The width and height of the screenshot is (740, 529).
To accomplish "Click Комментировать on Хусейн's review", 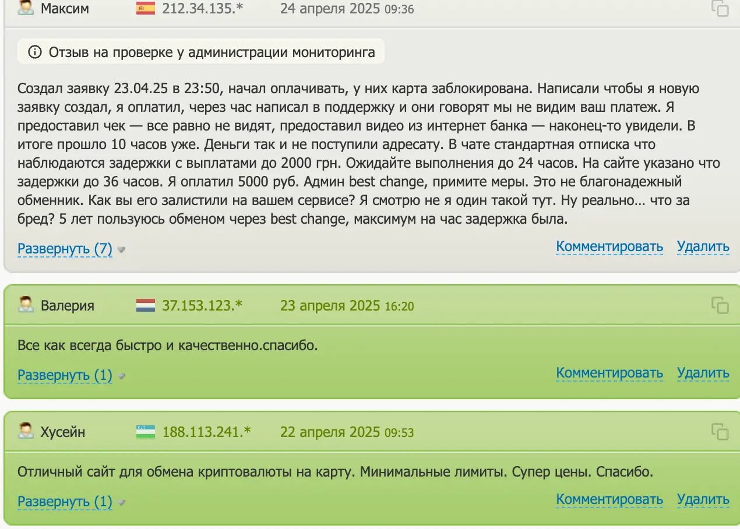I will (609, 499).
